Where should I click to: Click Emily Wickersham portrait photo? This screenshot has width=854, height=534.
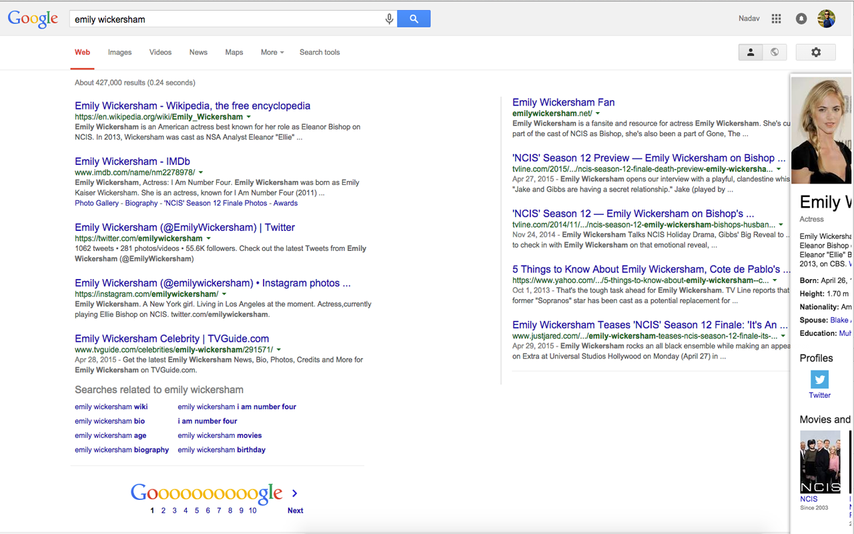click(x=822, y=130)
